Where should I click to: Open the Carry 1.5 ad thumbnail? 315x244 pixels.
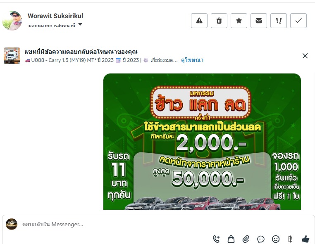click(x=12, y=56)
